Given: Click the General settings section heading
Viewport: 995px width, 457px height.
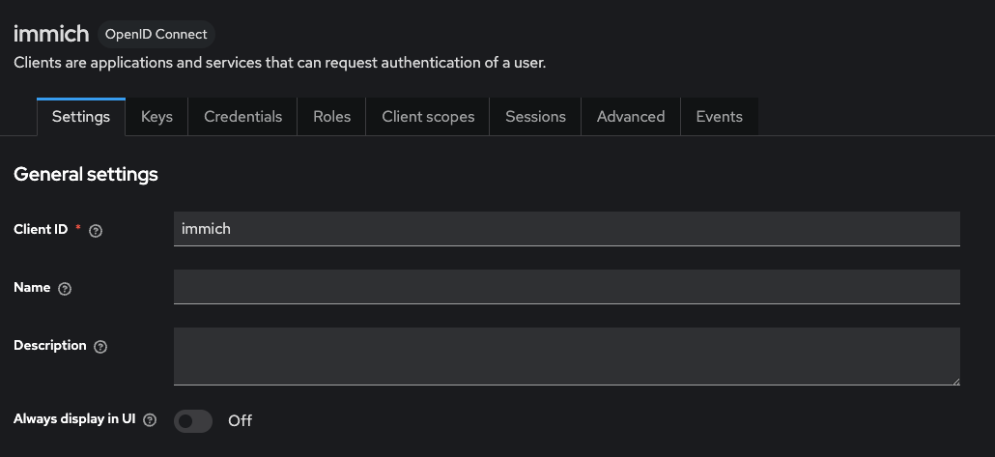Looking at the screenshot, I should tap(86, 175).
